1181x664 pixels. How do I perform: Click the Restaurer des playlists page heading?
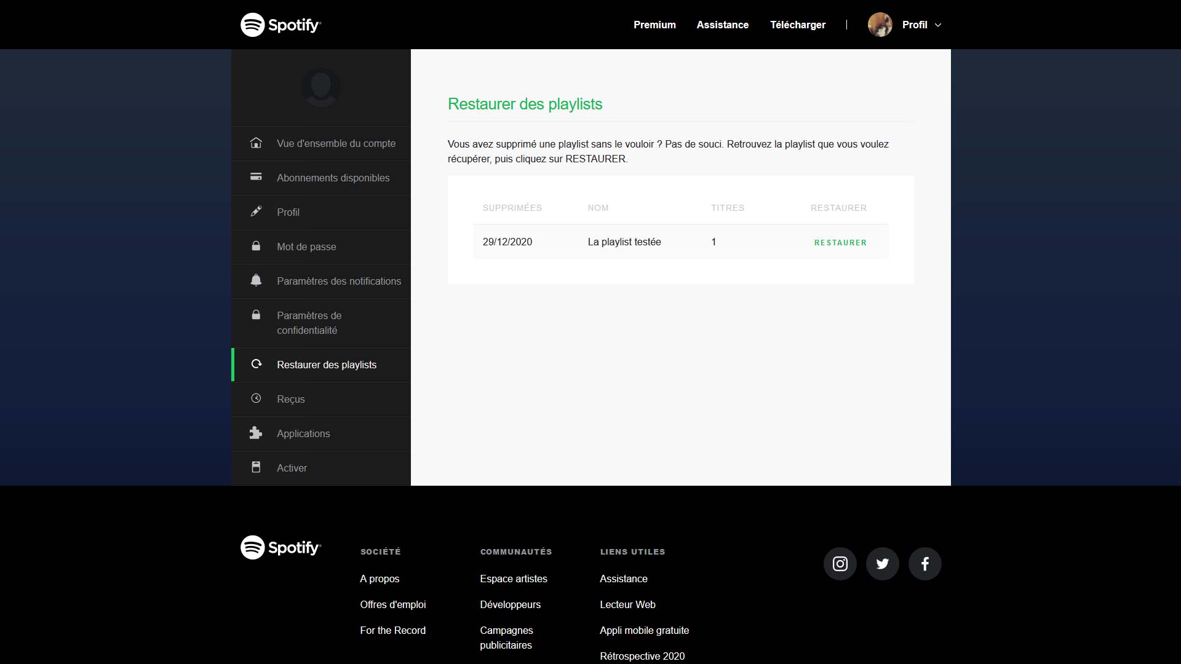point(525,104)
